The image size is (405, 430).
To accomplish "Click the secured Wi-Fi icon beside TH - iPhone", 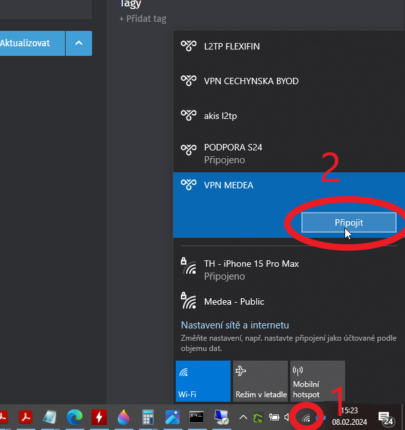I will click(189, 266).
